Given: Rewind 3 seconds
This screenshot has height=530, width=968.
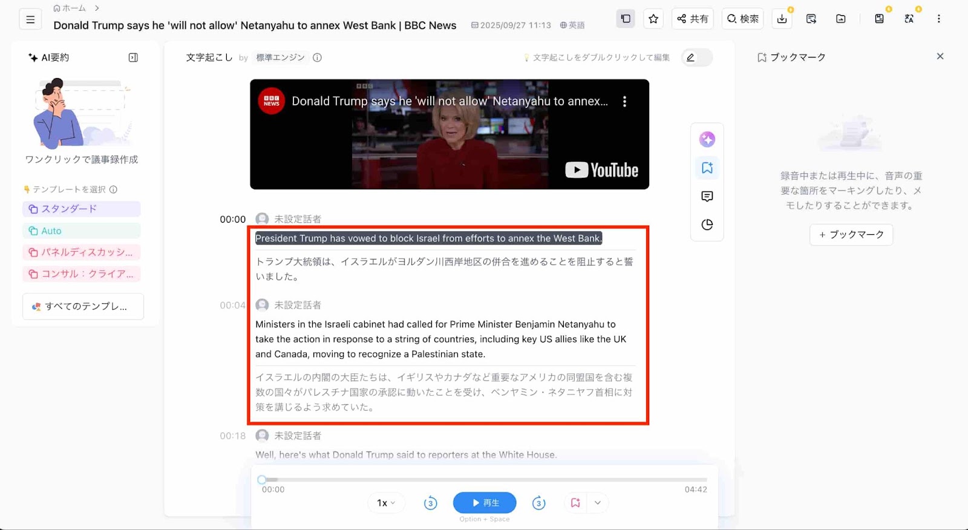Looking at the screenshot, I should pyautogui.click(x=431, y=503).
